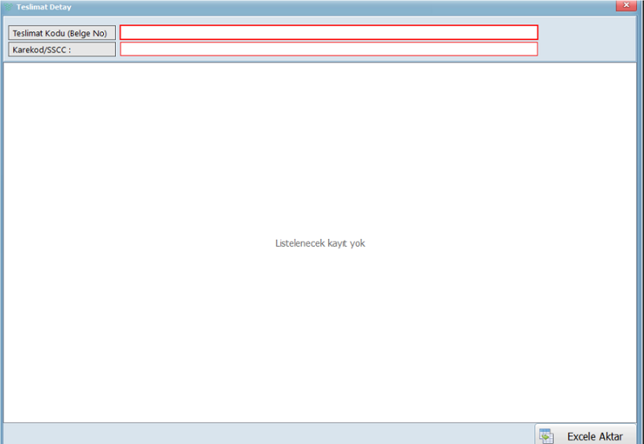Image resolution: width=644 pixels, height=444 pixels.
Task: Close the Teslimat Detay window
Action: tap(627, 6)
